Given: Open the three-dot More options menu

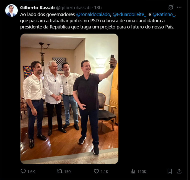Looking at the screenshot, I should [x=179, y=7].
